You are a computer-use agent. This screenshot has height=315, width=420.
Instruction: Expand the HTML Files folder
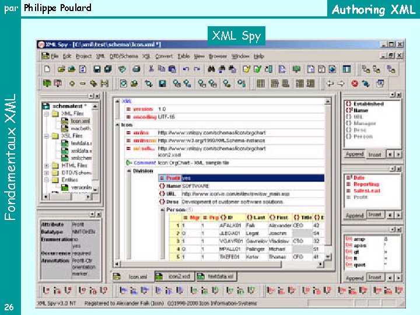[x=46, y=166]
